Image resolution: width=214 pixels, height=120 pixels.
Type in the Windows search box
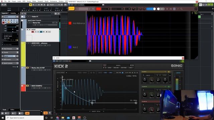[x=24, y=118]
